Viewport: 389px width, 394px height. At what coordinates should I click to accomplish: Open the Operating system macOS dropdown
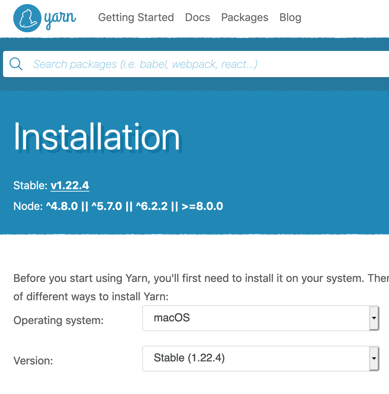pyautogui.click(x=261, y=318)
